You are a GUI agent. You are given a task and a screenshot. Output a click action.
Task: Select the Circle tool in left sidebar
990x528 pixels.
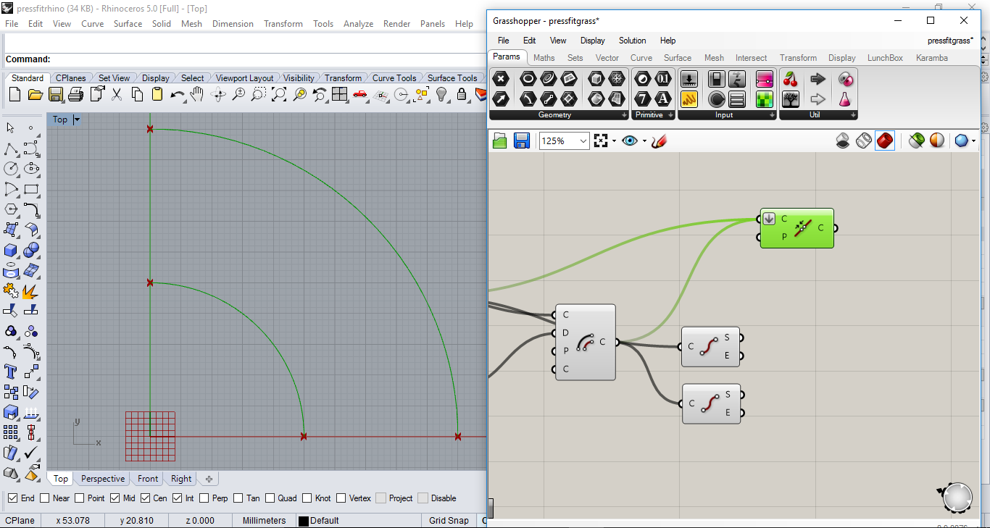(11, 169)
